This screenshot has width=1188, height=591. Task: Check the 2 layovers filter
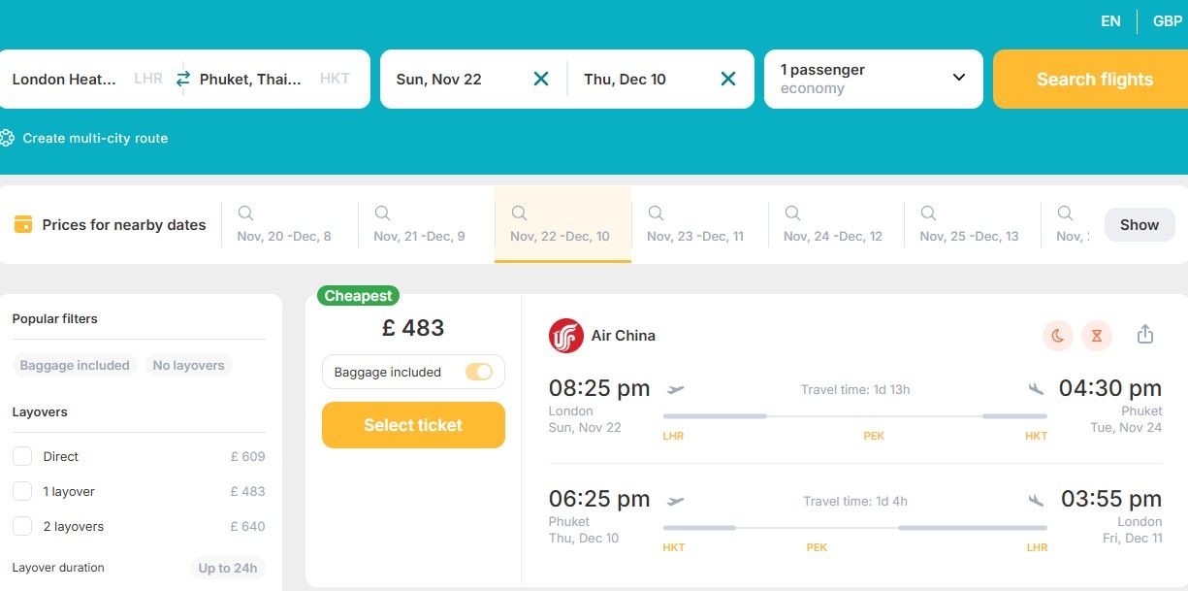pos(22,526)
